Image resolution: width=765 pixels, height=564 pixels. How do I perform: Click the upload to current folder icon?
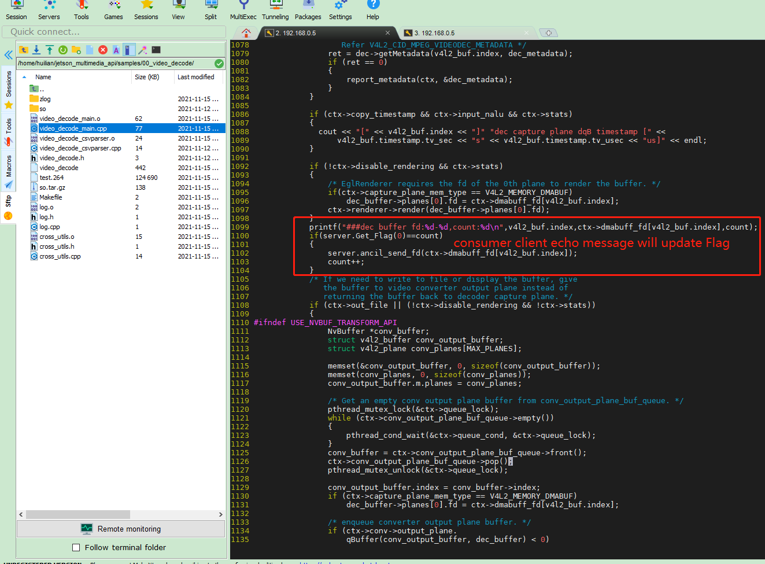50,50
